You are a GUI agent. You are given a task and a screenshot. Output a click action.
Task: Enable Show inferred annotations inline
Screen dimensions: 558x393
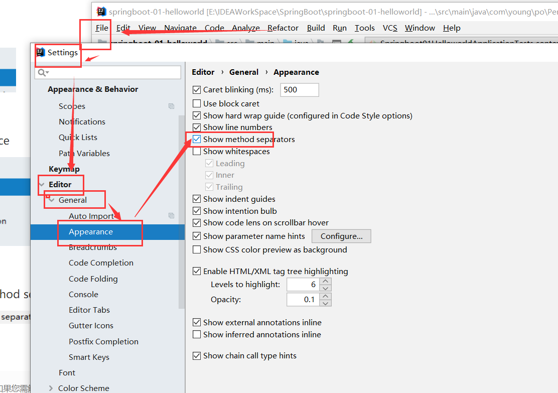(x=196, y=335)
